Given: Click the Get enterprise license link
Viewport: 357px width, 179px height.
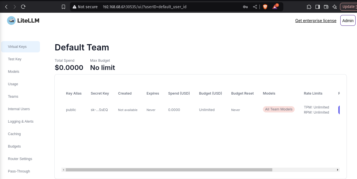Looking at the screenshot, I should click(x=316, y=21).
